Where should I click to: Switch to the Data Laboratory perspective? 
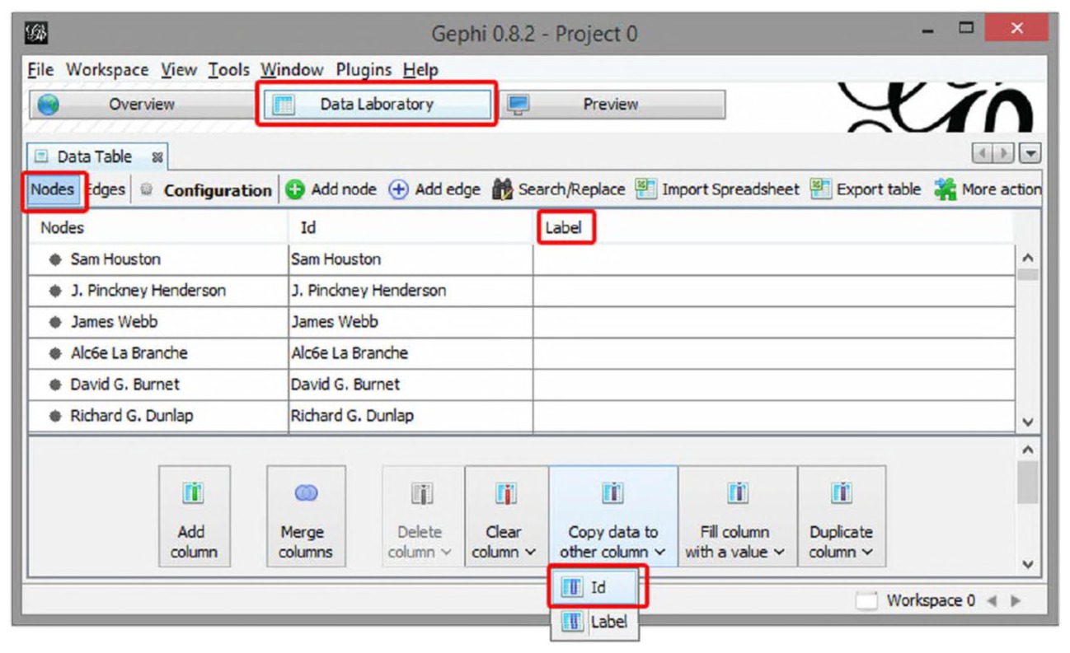[377, 105]
